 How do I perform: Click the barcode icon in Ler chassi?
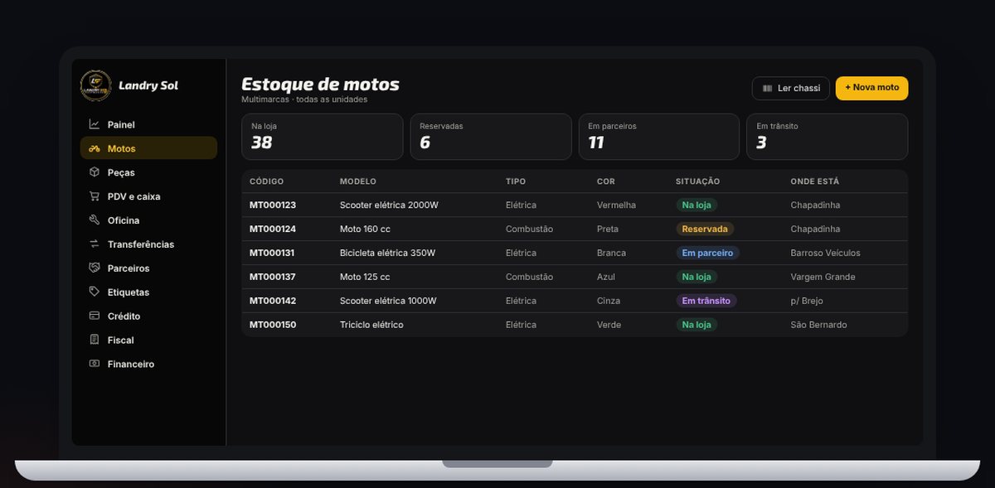[x=768, y=89]
